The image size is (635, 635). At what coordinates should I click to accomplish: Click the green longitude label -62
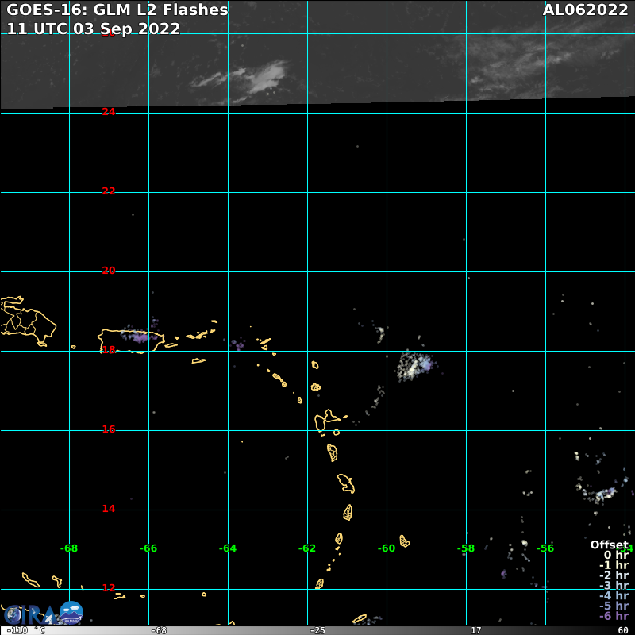pyautogui.click(x=307, y=548)
